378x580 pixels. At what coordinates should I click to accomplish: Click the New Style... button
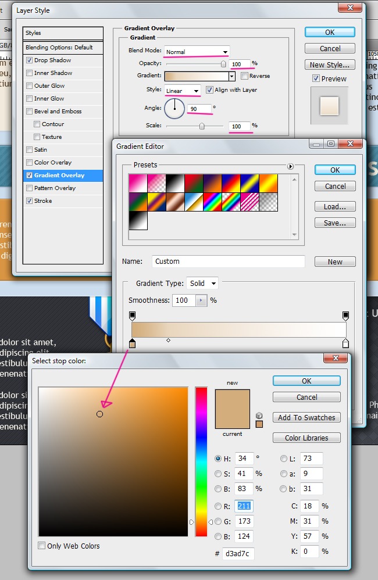coord(330,65)
